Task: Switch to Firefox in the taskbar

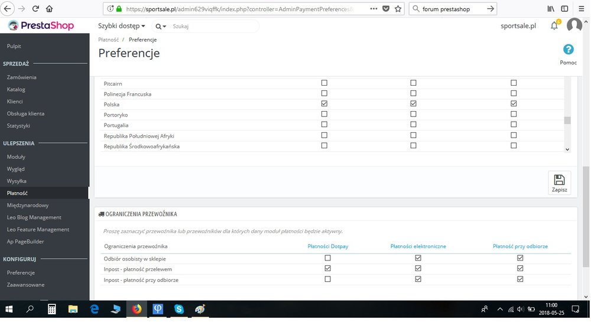Action: [137, 310]
